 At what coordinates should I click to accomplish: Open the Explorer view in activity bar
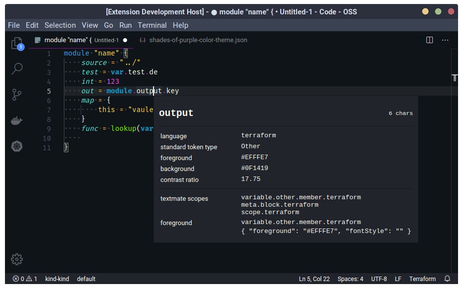(17, 44)
